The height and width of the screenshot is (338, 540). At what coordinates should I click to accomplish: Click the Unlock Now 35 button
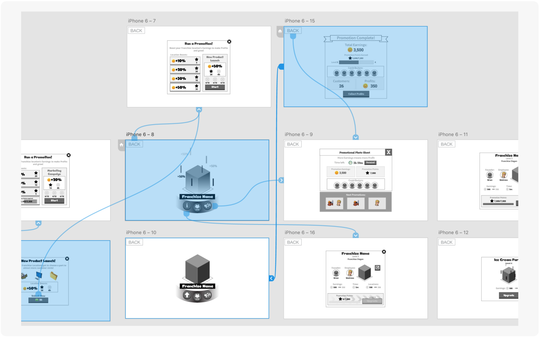click(x=38, y=300)
